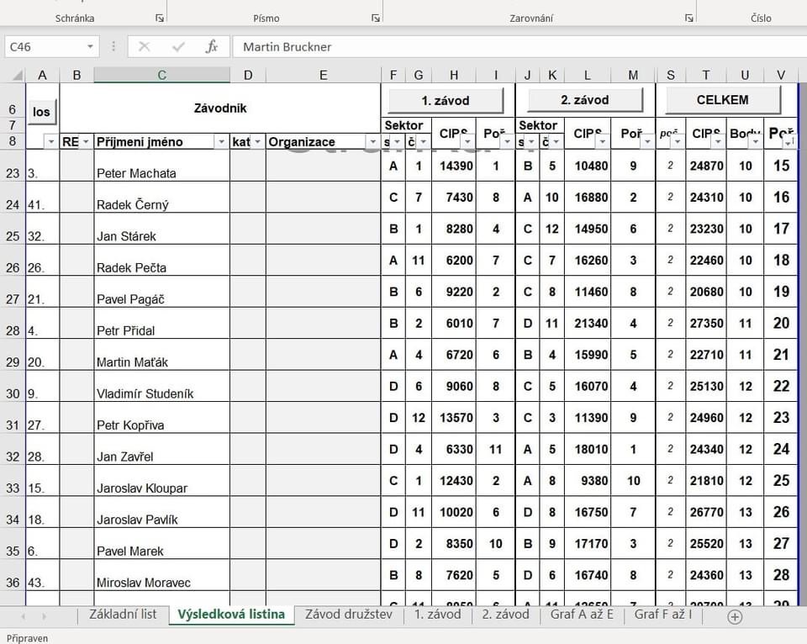Add a new sheet with plus icon
807x644 pixels.
click(735, 616)
